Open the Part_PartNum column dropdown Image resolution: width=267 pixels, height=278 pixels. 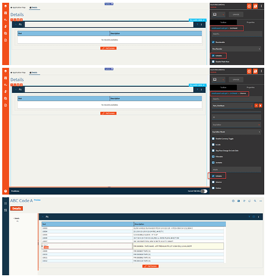point(232,106)
